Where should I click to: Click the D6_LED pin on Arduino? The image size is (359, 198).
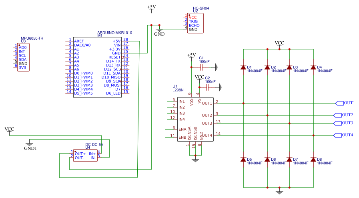[113, 93]
